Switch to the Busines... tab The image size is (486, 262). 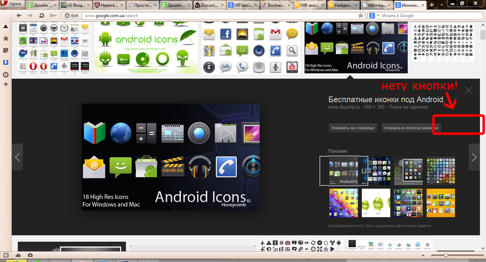tap(276, 5)
